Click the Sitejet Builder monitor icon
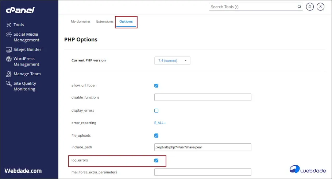332x179 pixels. [9, 49]
